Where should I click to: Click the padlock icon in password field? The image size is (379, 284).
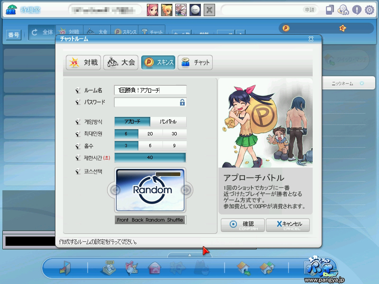[x=182, y=102]
